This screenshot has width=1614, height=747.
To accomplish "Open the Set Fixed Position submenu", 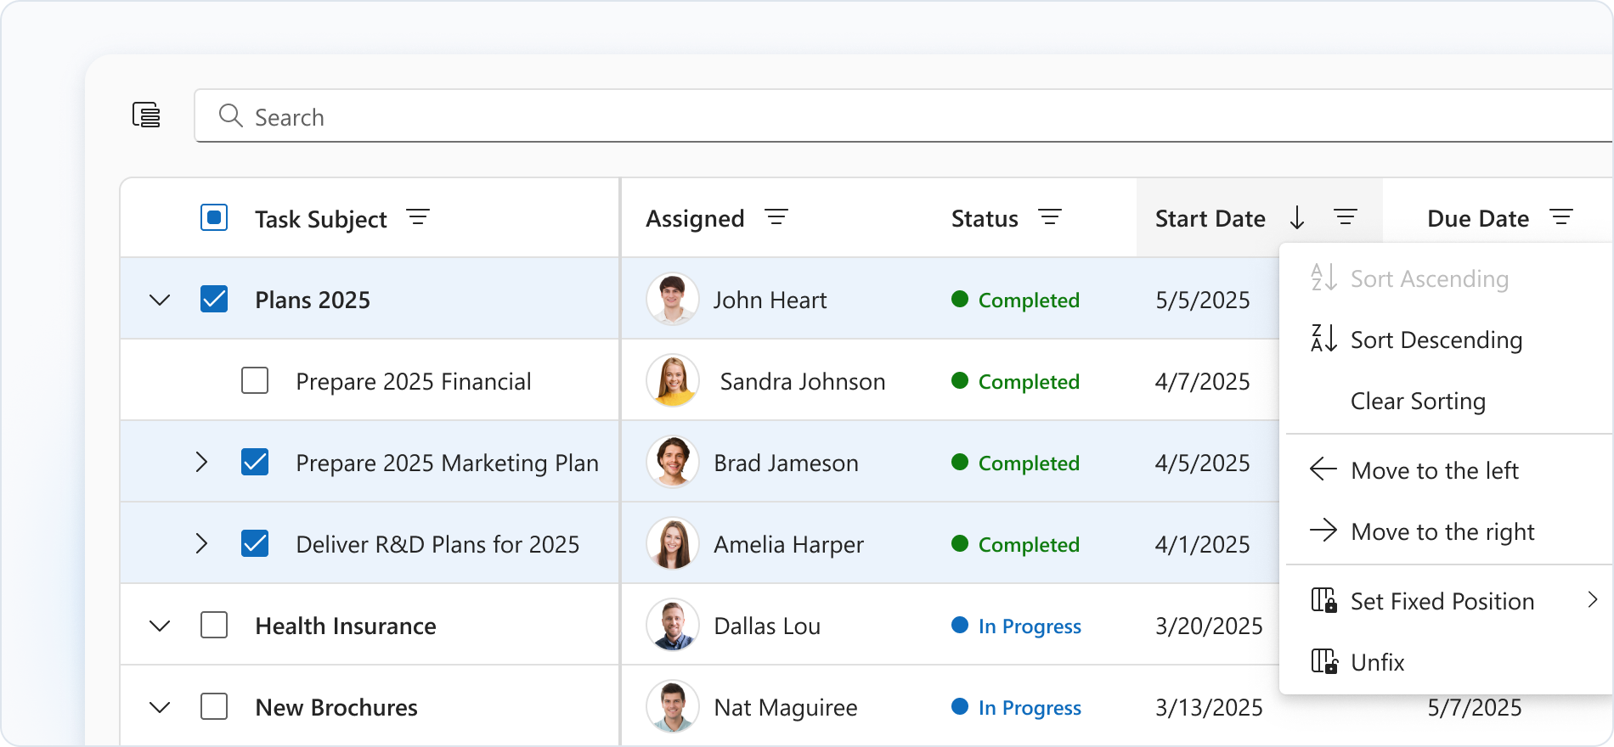I will 1444,601.
